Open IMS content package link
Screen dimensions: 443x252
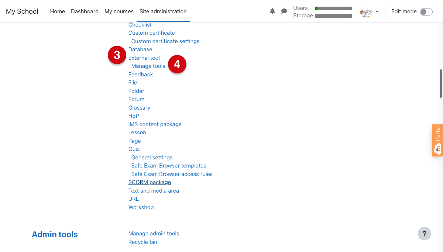coord(155,124)
